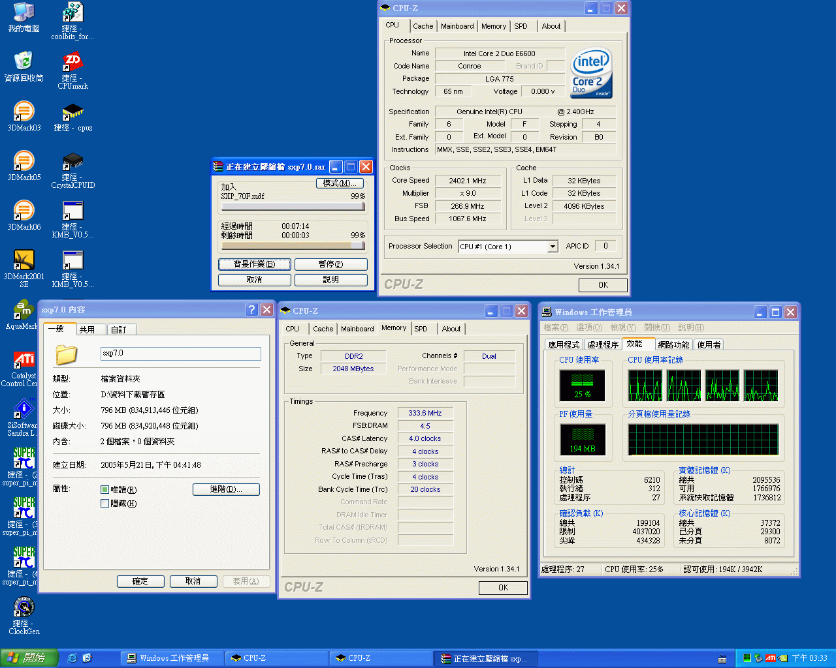Open the View menu in Task Manager
This screenshot has height=668, width=836.
[623, 327]
